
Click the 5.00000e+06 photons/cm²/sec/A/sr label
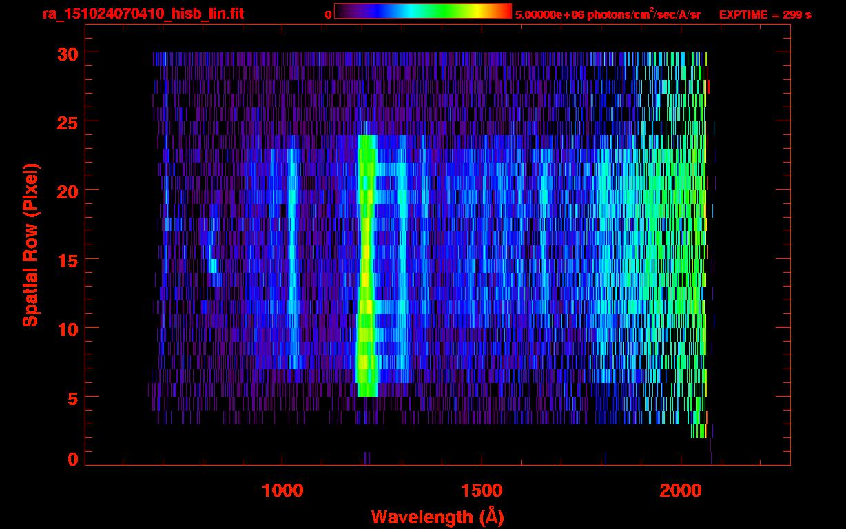[608, 14]
